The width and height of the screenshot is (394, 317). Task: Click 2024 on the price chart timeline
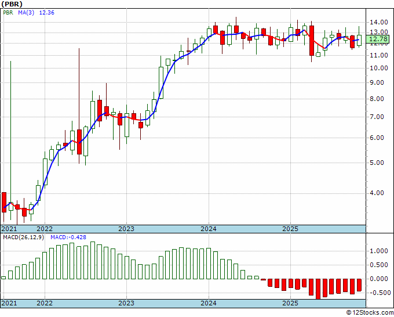[209, 229]
